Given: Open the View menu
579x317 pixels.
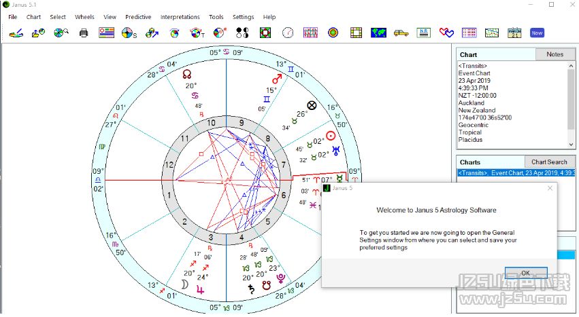Looking at the screenshot, I should coord(110,17).
